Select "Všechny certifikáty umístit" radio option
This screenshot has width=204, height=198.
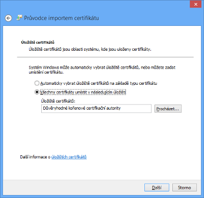37,92
